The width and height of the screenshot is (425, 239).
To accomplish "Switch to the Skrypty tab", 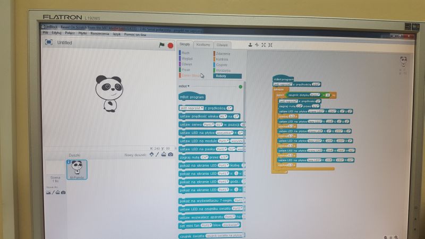I will point(184,44).
